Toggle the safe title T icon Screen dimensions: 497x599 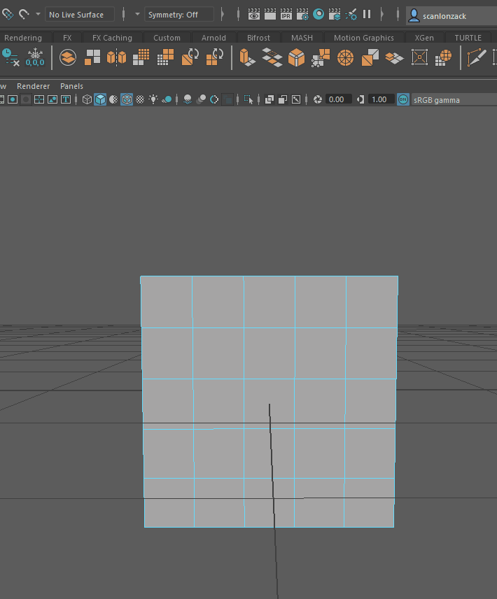tap(66, 99)
